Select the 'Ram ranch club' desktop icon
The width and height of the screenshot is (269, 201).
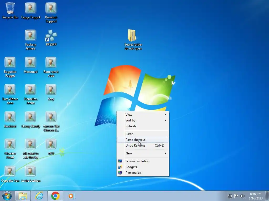51,67
